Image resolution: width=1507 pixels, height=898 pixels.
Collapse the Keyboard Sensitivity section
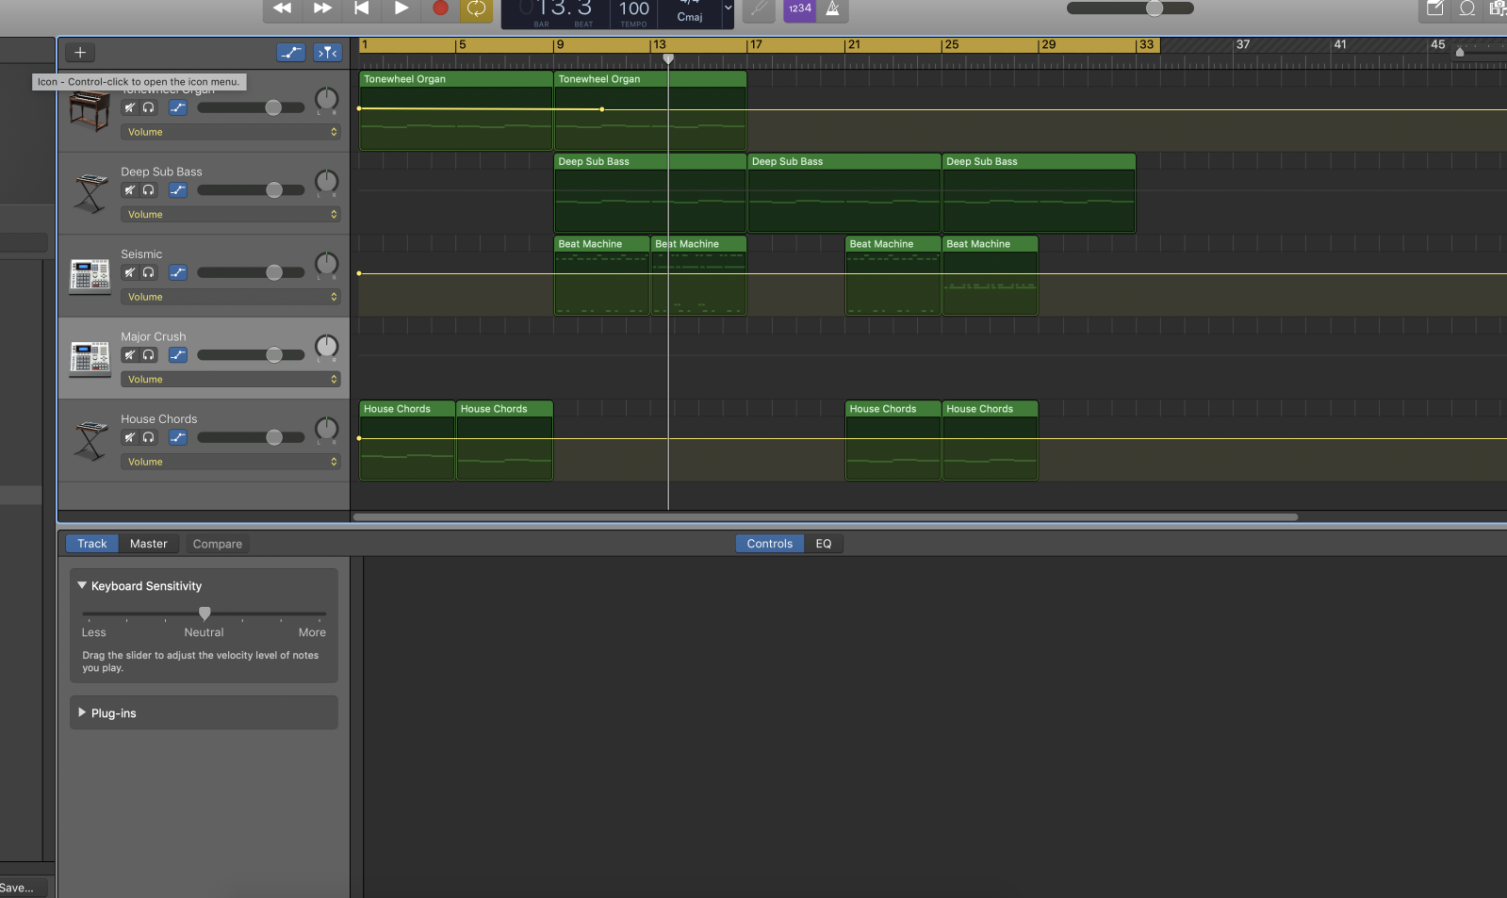82,585
